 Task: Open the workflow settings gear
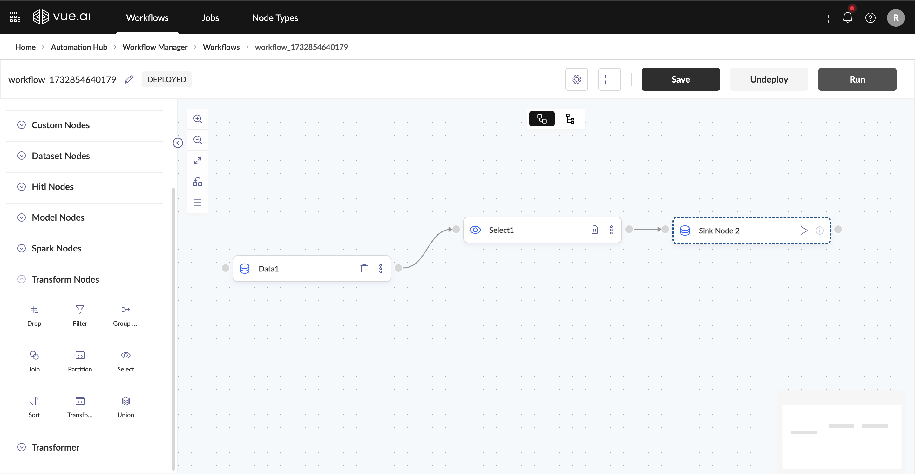576,79
